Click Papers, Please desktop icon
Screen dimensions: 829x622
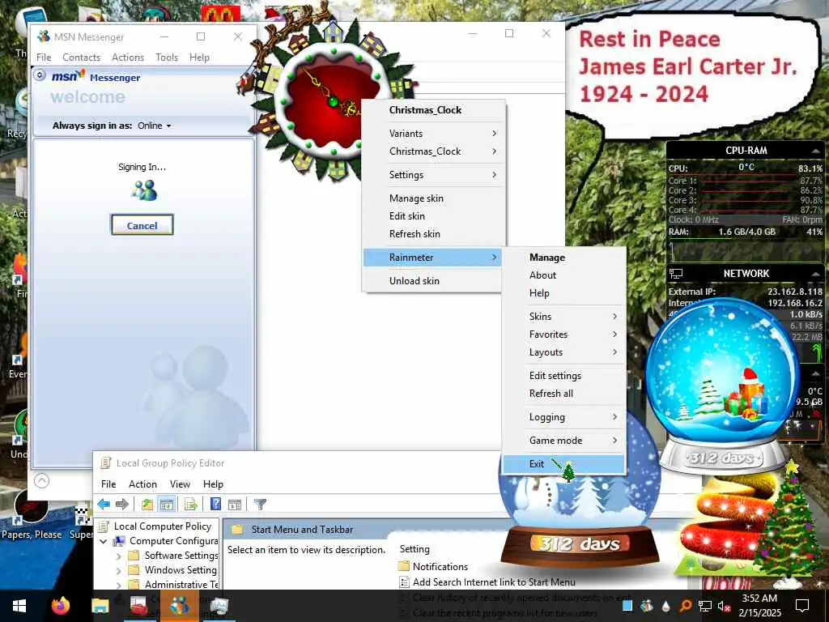[32, 516]
